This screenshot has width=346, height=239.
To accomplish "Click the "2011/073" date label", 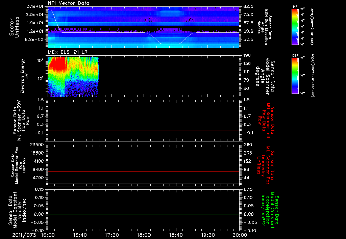I will pyautogui.click(x=24, y=235).
